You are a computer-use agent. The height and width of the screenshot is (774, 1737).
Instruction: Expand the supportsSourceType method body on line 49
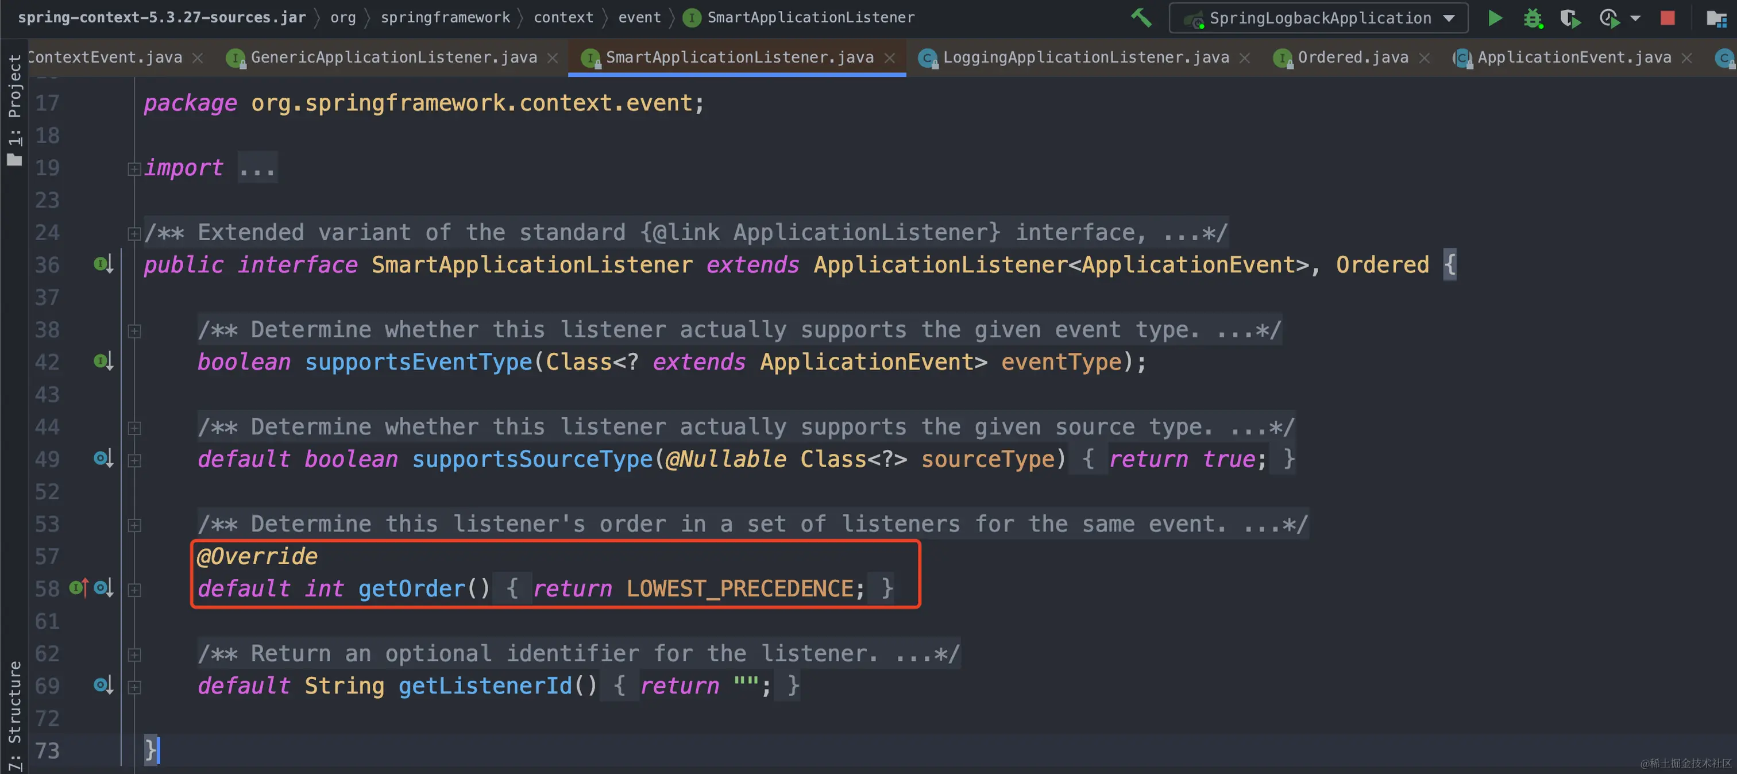[134, 460]
